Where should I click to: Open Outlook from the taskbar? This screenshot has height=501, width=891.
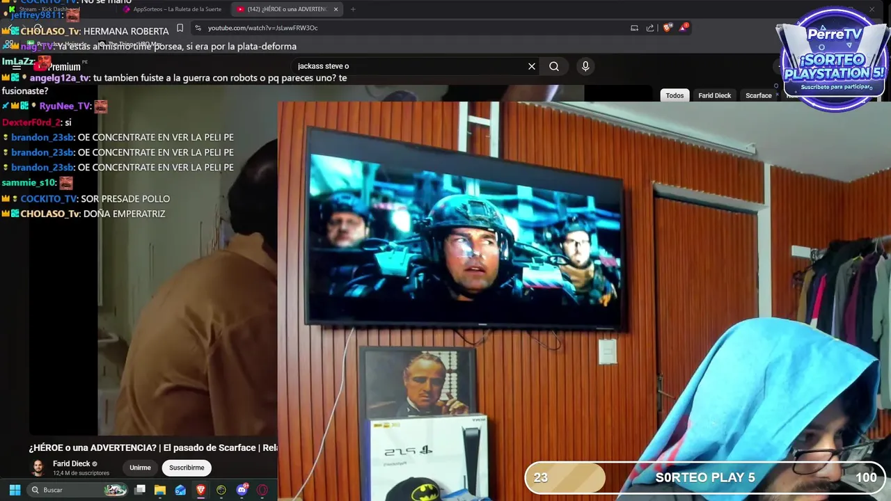[180, 490]
